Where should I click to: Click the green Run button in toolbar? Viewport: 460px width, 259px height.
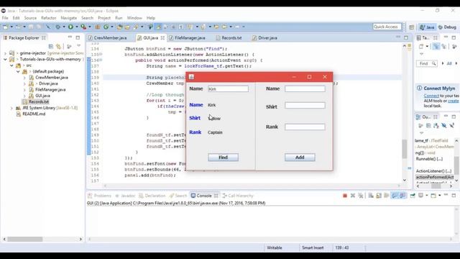pos(70,27)
